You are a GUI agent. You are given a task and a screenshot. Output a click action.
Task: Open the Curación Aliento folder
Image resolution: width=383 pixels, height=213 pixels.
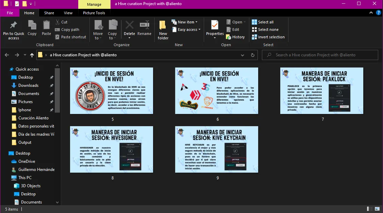click(33, 118)
